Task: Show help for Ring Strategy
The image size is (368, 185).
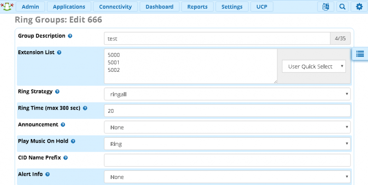Action: (x=57, y=92)
